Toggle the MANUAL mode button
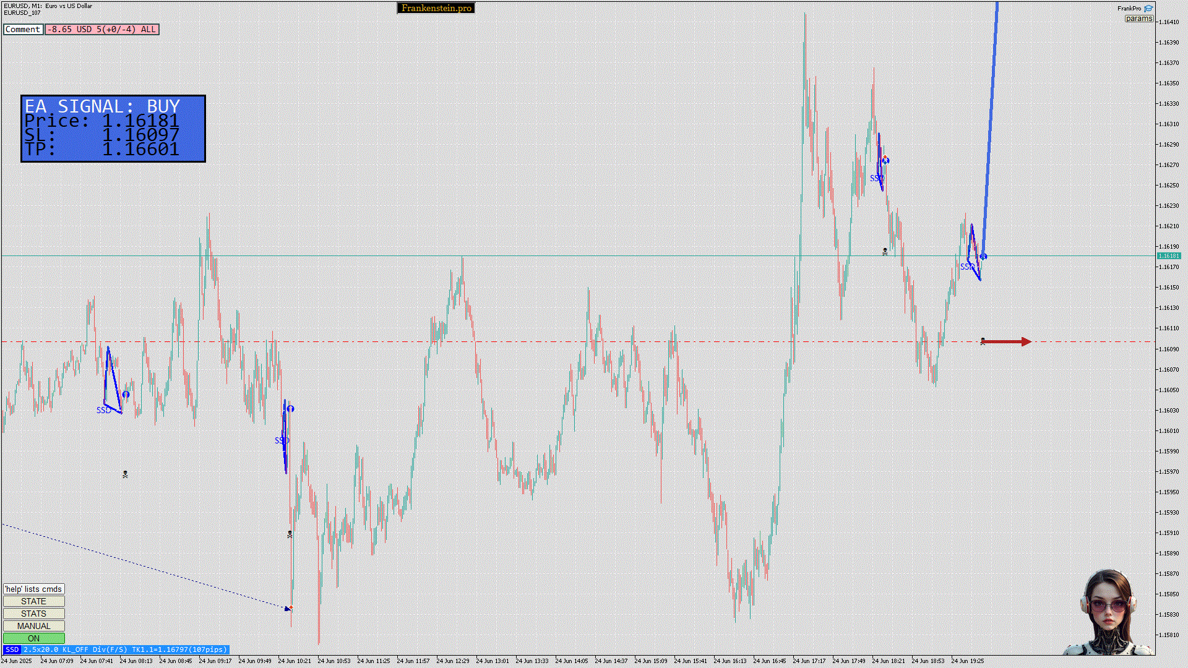The image size is (1188, 668). pyautogui.click(x=33, y=626)
